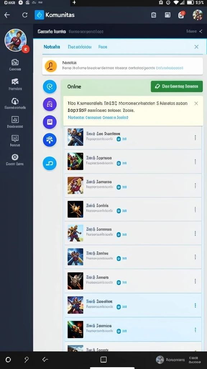Tap the large sidebar profile avatar
Screen dimensions: 207x369
[15, 40]
